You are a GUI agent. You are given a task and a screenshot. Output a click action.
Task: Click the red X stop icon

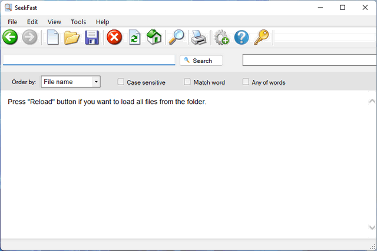pyautogui.click(x=114, y=37)
